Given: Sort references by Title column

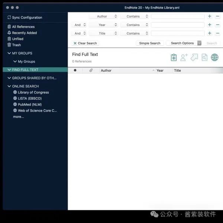Looking at the screenshot, I should 198,70.
